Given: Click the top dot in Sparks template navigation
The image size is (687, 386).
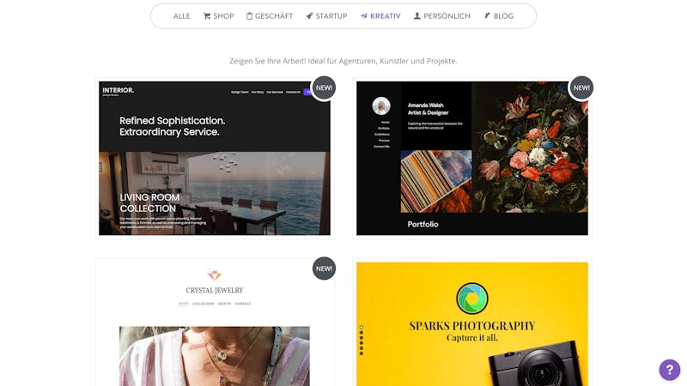Looking at the screenshot, I should click(361, 327).
